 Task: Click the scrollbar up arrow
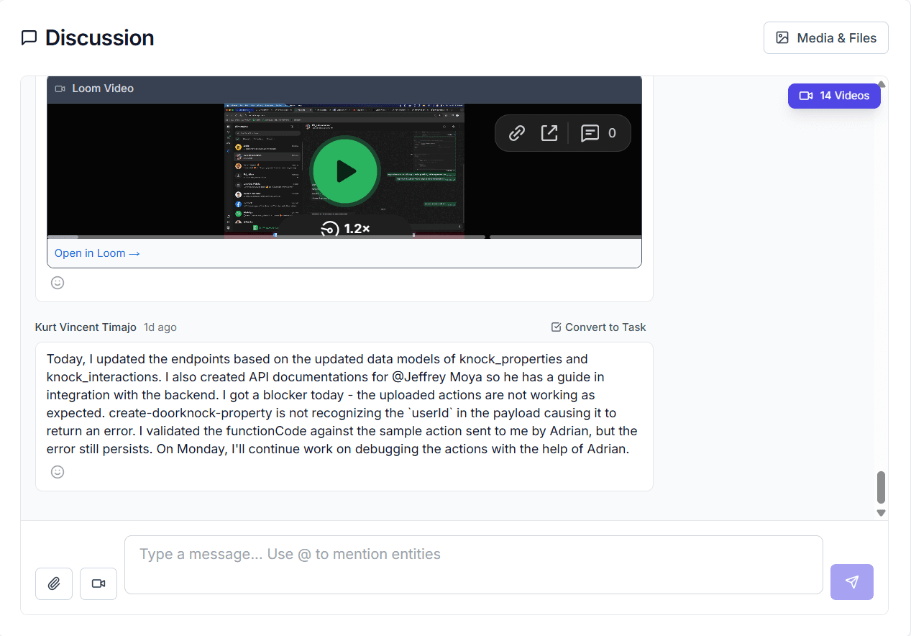[x=881, y=84]
